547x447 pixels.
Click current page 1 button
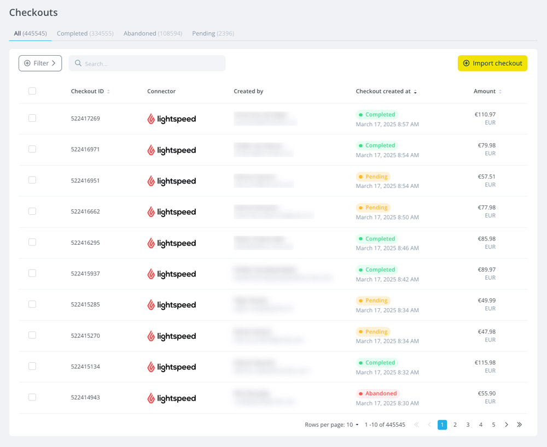(442, 425)
